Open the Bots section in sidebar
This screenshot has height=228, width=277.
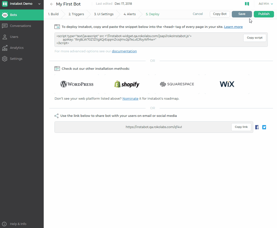click(22, 15)
